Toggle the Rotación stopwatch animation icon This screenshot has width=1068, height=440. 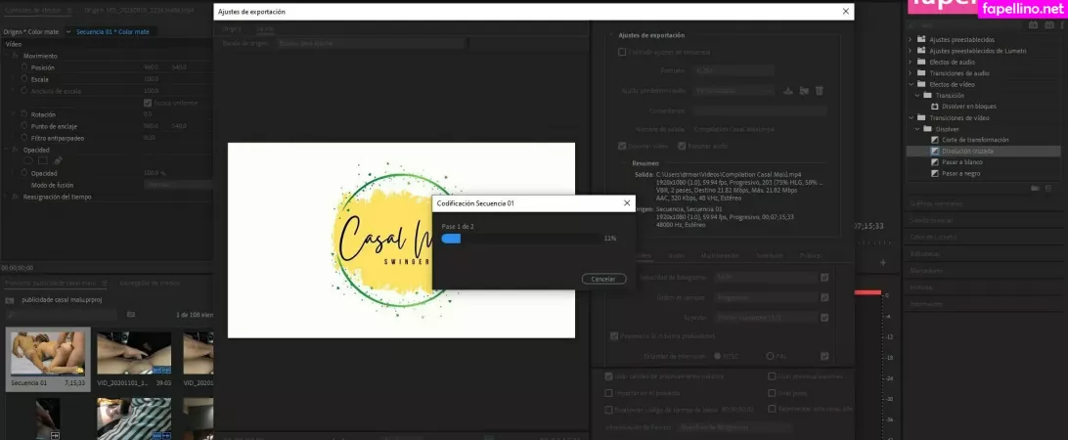coord(23,114)
